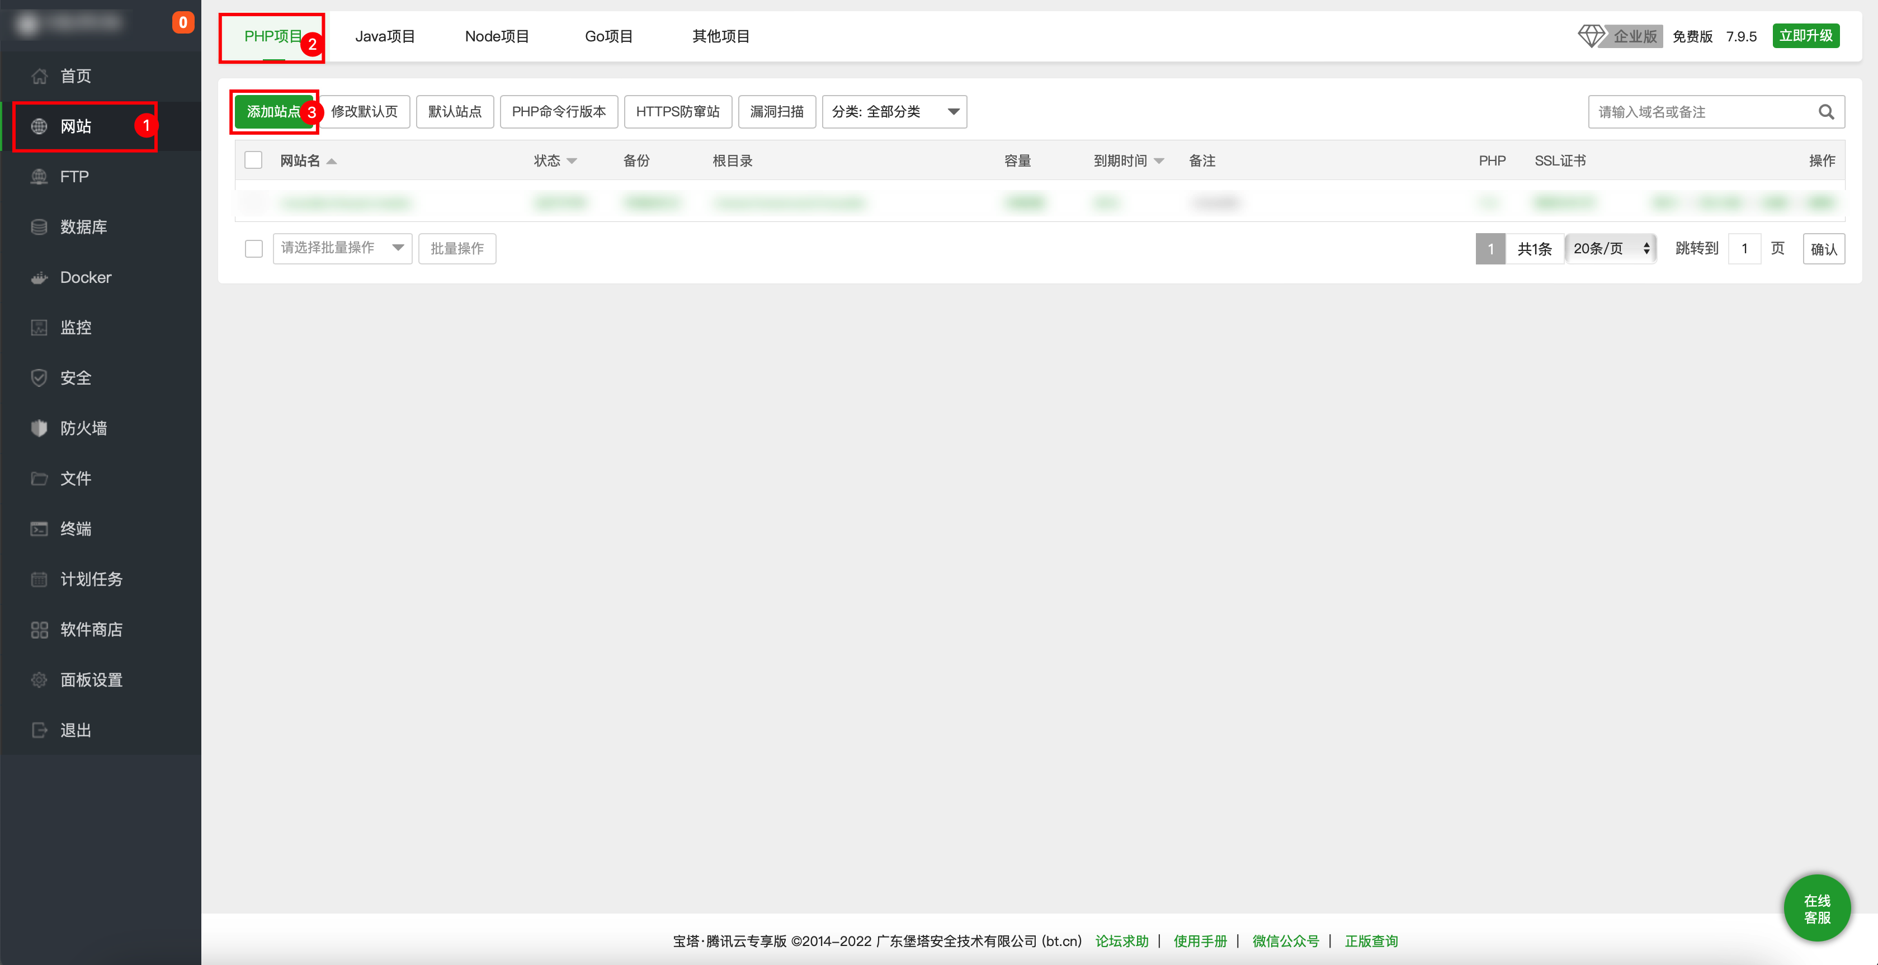Switch to the Node项目 tab
This screenshot has height=965, width=1878.
point(497,36)
